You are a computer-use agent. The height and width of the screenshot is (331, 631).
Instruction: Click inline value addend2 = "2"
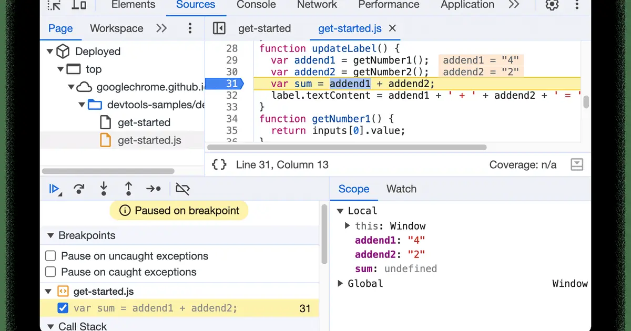tap(481, 72)
